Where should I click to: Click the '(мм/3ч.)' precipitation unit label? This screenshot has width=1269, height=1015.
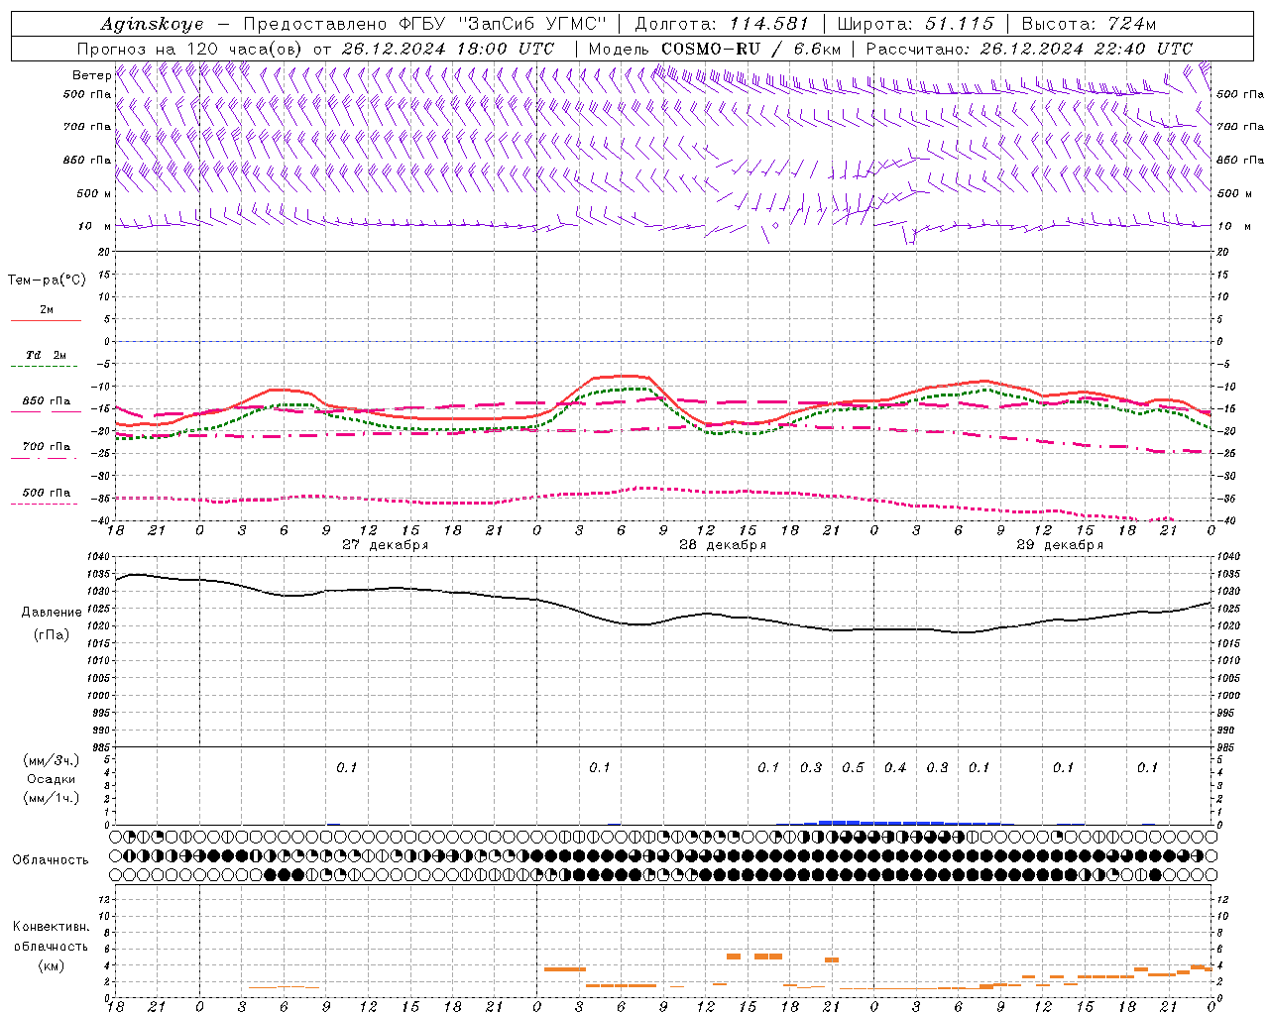[52, 760]
